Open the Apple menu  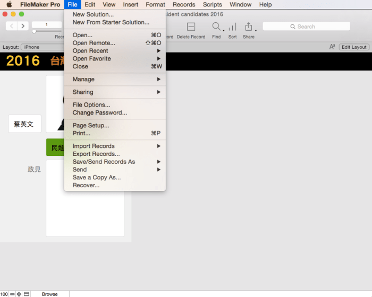coord(9,5)
